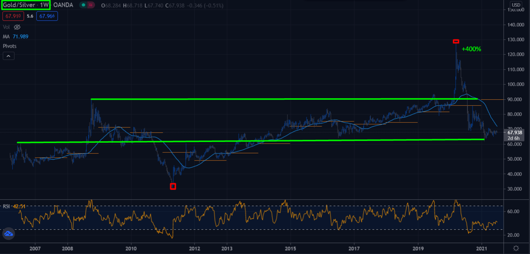Viewport: 530px width, 254px height.
Task: Select the RSI indicator label
Action: (7, 205)
